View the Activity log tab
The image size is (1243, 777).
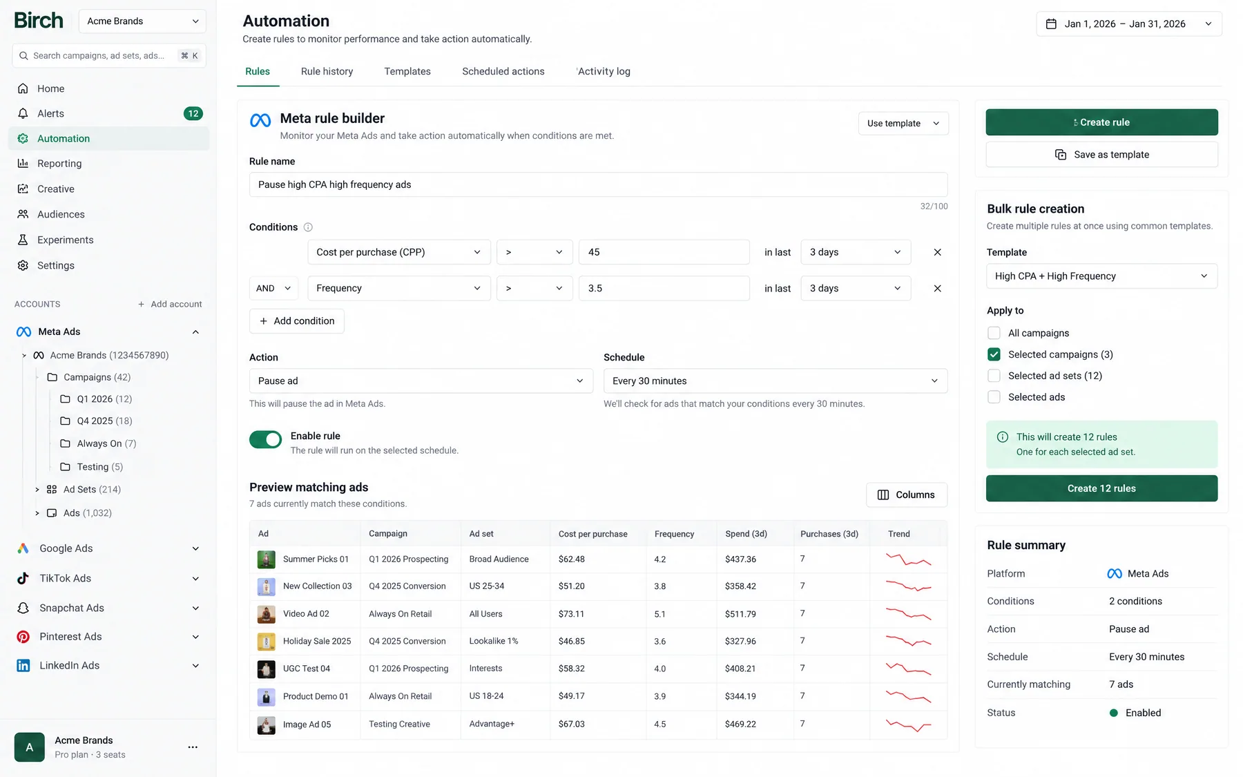click(x=604, y=71)
